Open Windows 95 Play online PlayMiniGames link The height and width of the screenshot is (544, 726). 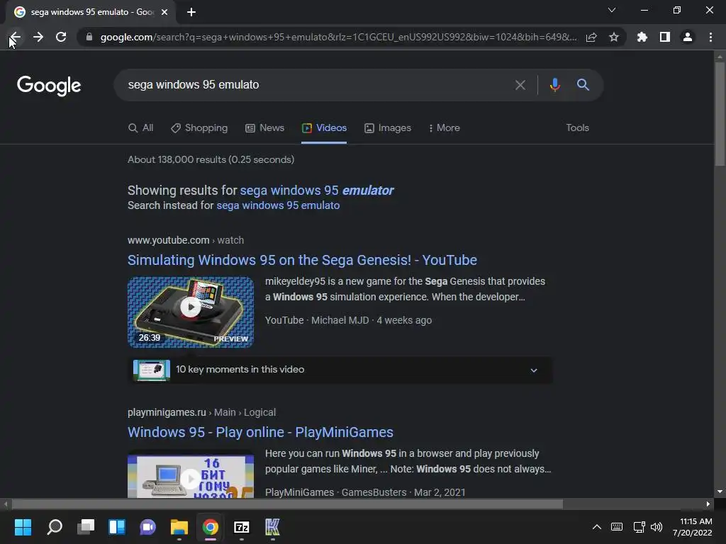[x=261, y=432]
